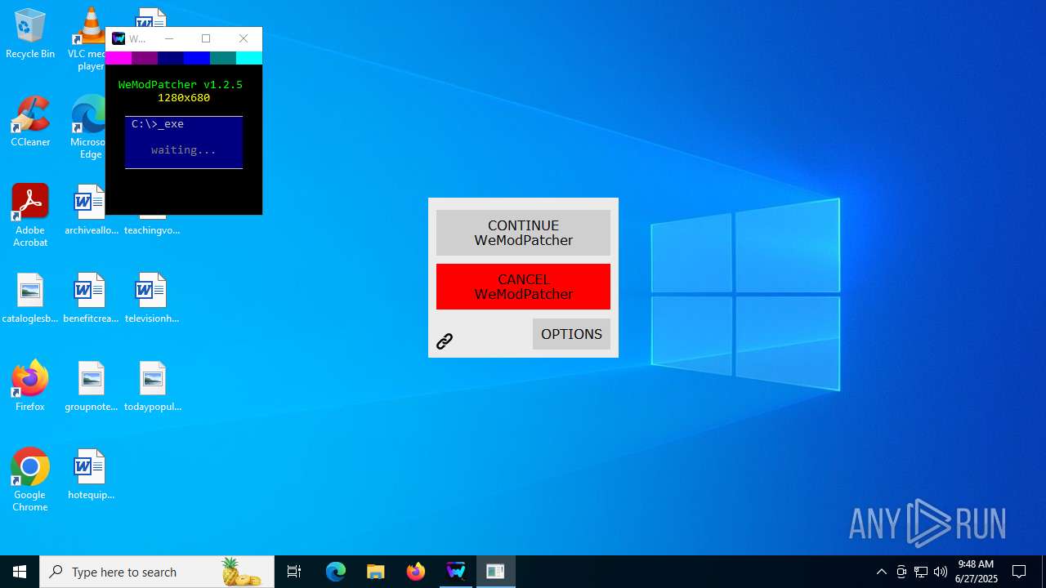
Task: Open the volume tray icon
Action: [941, 572]
